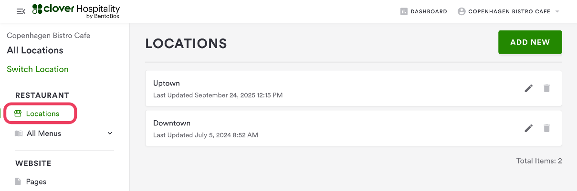Image resolution: width=577 pixels, height=191 pixels.
Task: Collapse the sidebar with the menu toggle icon
Action: 21,11
